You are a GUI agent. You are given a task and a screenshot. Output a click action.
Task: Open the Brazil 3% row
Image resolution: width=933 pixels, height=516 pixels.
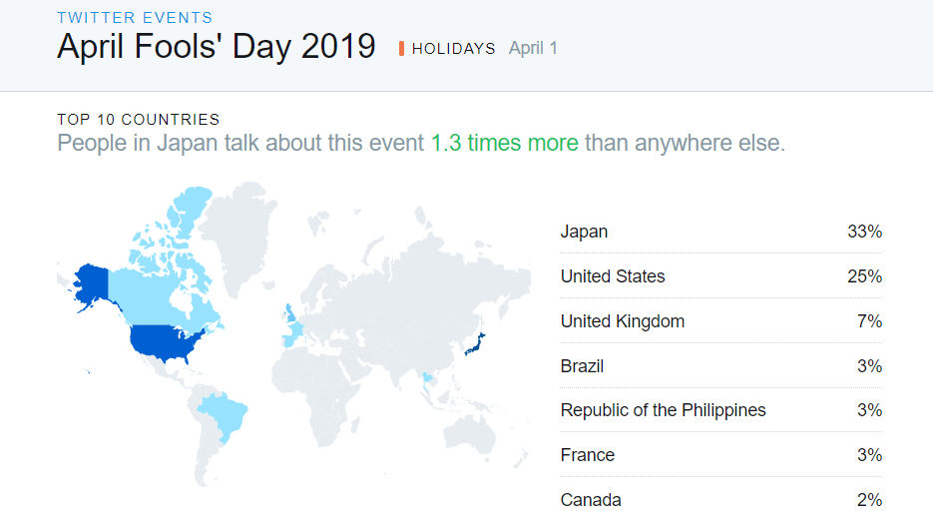(x=721, y=366)
